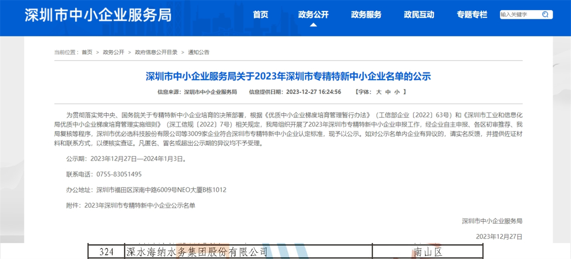Open the 政民互动 section

tap(419, 14)
